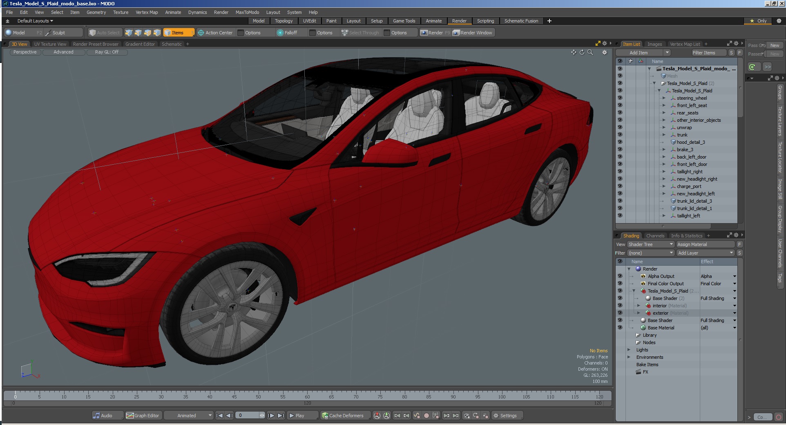Select the hood_detail_3 mesh item
The height and width of the screenshot is (425, 786).
(x=691, y=142)
